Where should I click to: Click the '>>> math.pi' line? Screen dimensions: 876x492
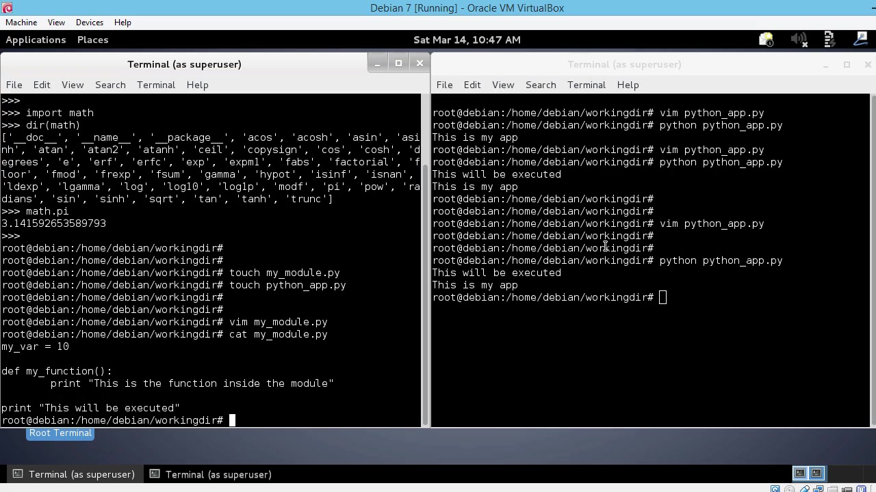(35, 211)
